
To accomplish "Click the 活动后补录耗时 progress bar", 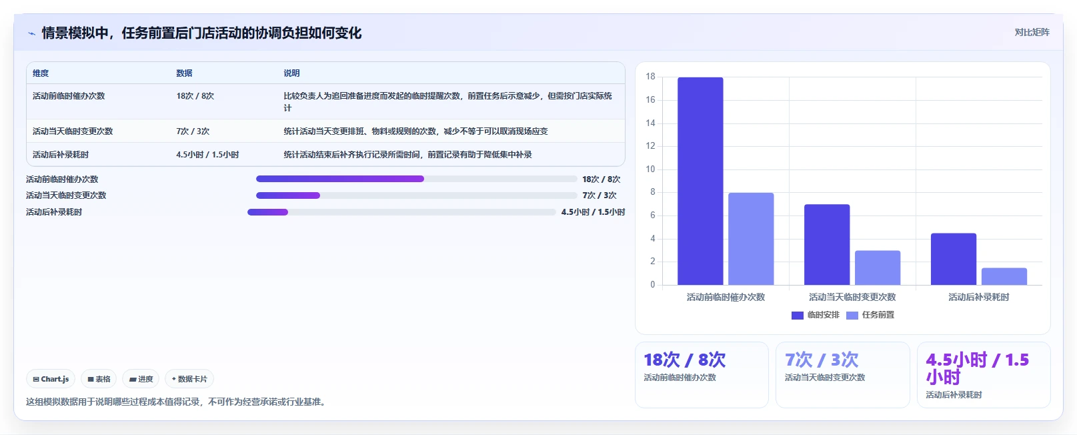I will click(401, 212).
